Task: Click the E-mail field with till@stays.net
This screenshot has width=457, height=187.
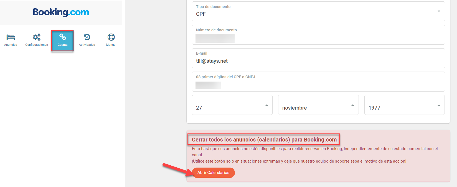Action: pos(318,58)
